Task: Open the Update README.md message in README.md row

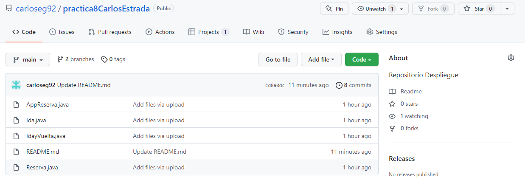Action: (x=160, y=152)
